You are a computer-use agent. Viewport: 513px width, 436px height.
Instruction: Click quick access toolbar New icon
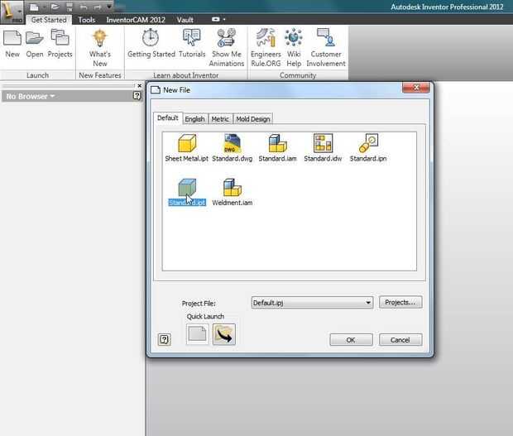34,7
